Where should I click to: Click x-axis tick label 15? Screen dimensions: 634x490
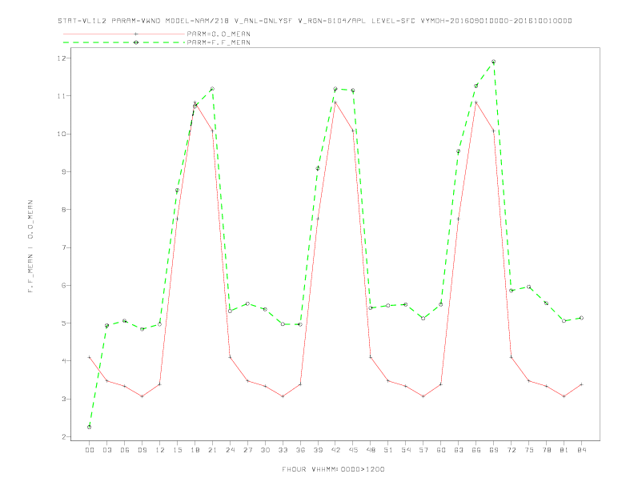point(177,450)
